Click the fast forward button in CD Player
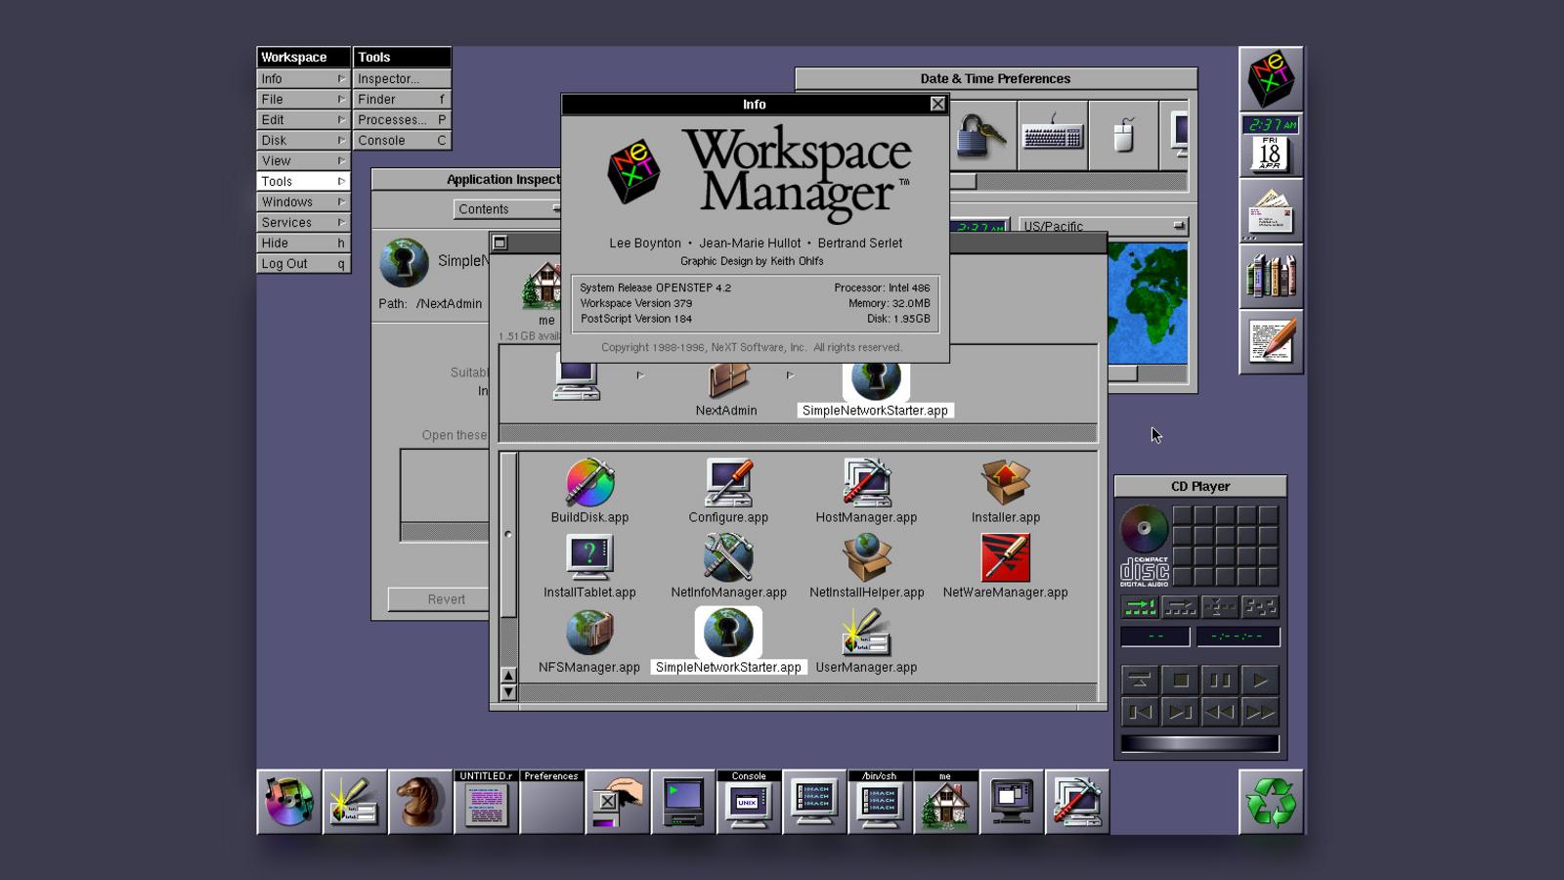This screenshot has height=880, width=1564. 1260,712
